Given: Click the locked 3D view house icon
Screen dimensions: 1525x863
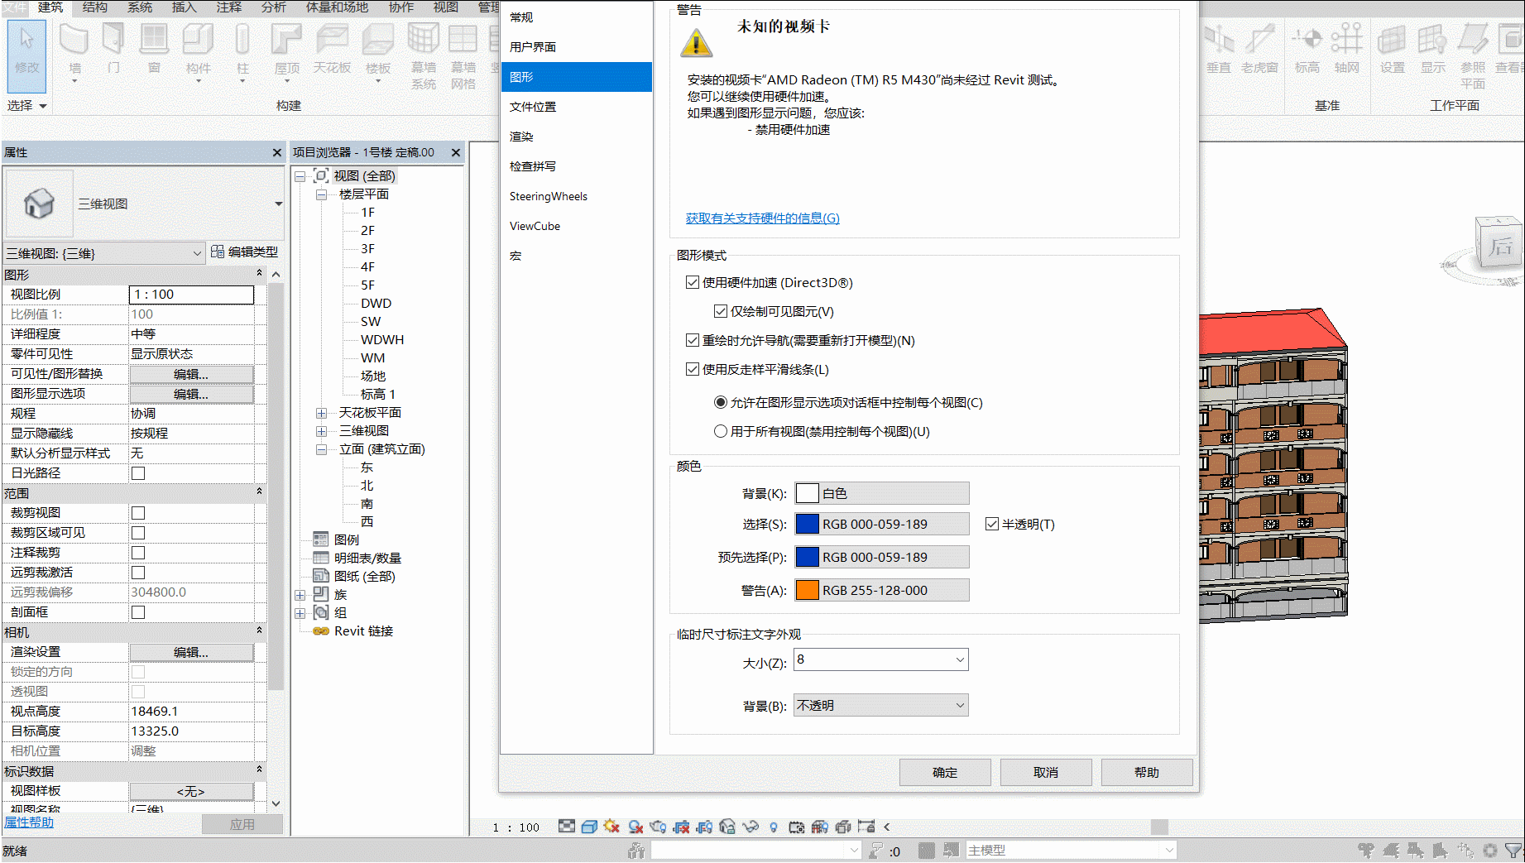Looking at the screenshot, I should (727, 827).
